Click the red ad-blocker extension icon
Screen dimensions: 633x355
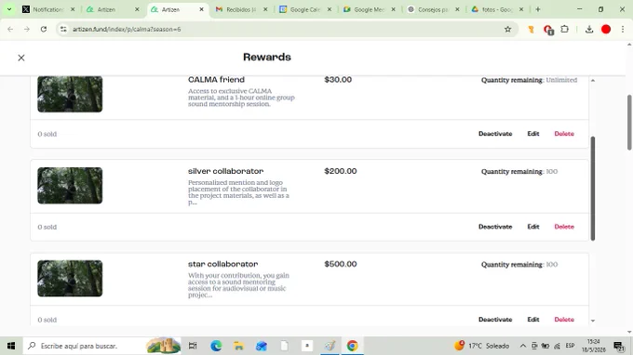[547, 30]
